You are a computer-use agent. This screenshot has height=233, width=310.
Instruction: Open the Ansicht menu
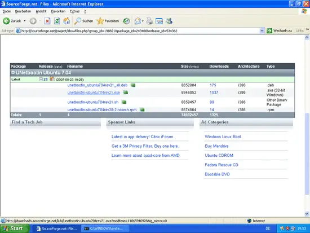(41, 11)
